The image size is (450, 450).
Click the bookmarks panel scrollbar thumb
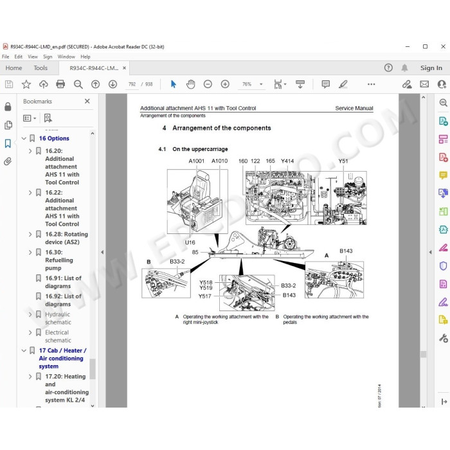(x=93, y=369)
